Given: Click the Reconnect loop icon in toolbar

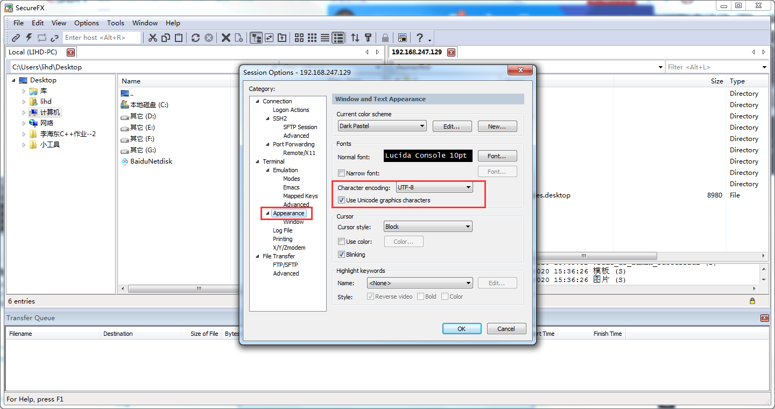Looking at the screenshot, I should [x=41, y=38].
